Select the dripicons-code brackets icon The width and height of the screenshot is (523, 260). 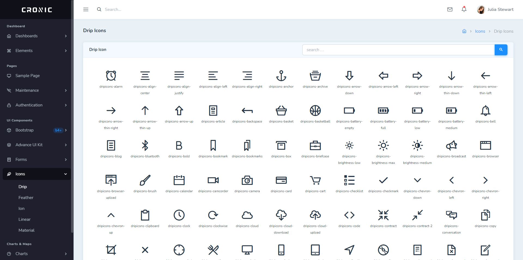pos(349,215)
